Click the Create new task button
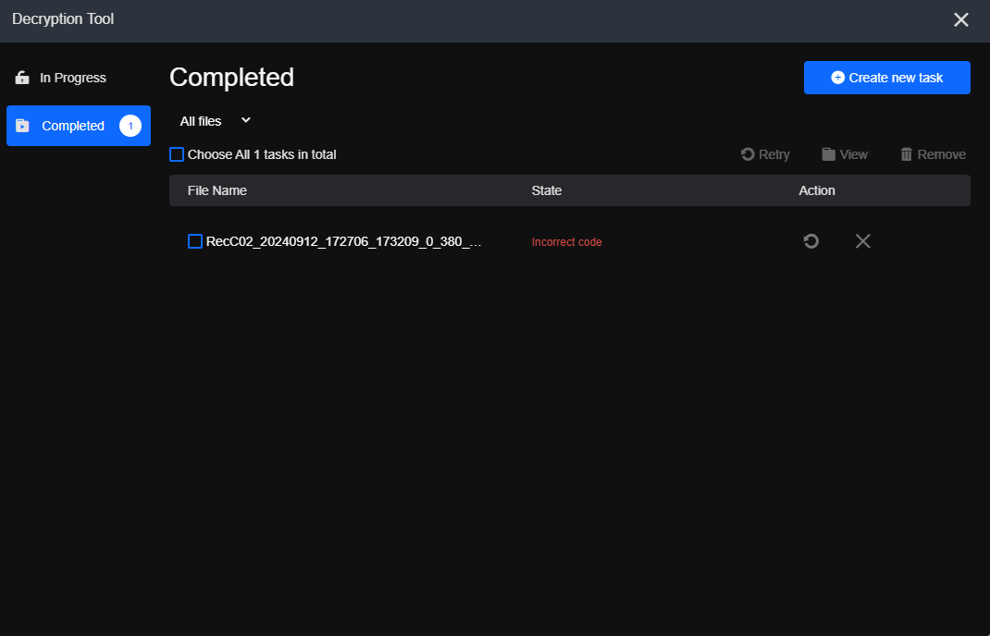This screenshot has width=990, height=636. click(x=886, y=78)
